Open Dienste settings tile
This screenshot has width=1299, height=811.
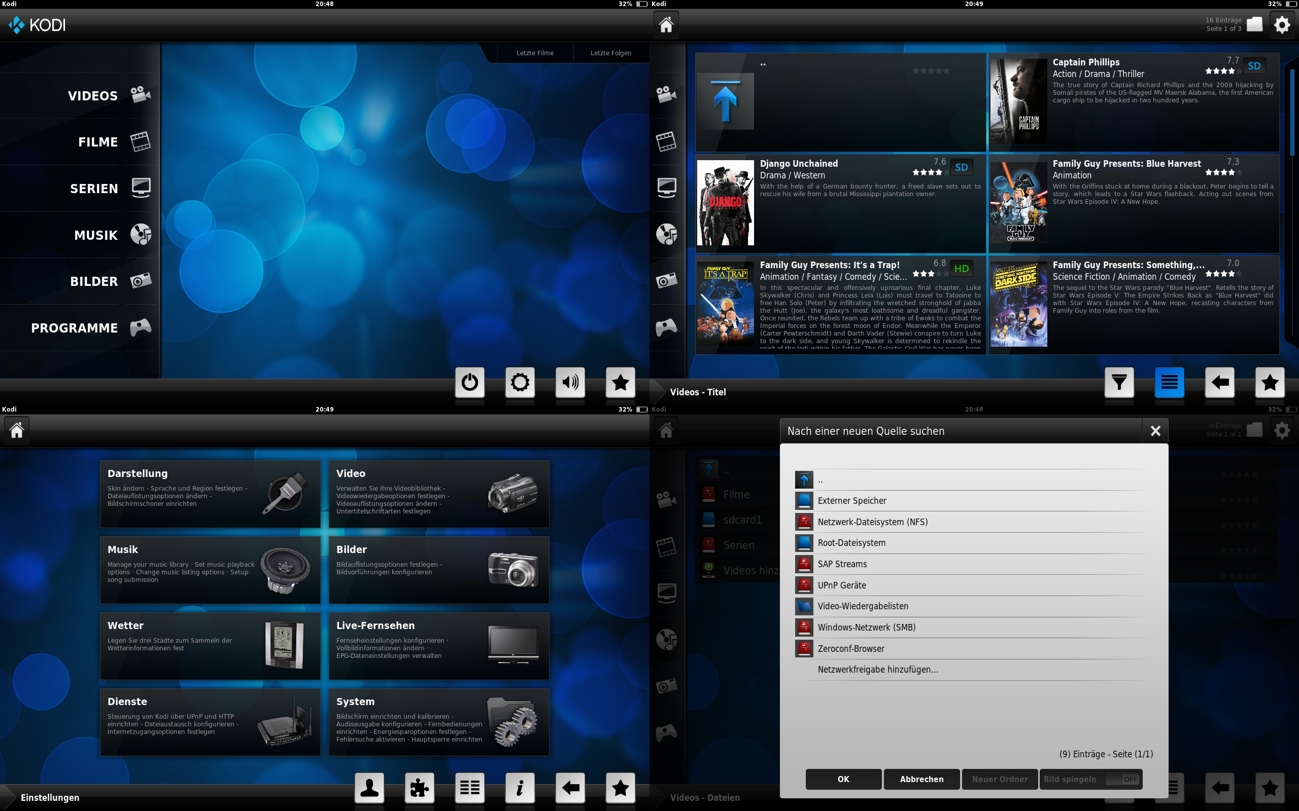point(210,722)
